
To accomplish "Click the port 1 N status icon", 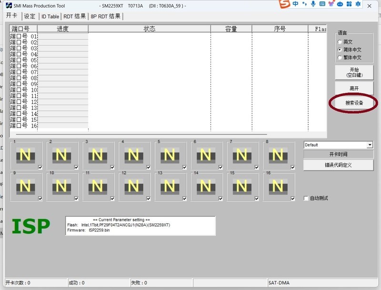I will tap(26, 155).
